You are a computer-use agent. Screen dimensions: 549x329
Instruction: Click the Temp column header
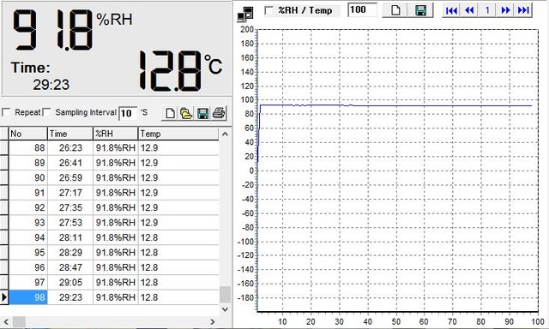(x=178, y=134)
